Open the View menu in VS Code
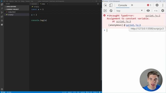166x93 pixels. pos(16,1)
